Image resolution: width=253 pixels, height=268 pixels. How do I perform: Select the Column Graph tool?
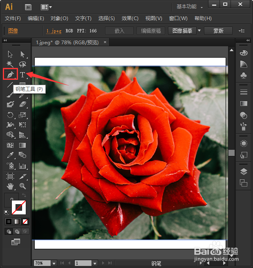pyautogui.click(x=22, y=166)
